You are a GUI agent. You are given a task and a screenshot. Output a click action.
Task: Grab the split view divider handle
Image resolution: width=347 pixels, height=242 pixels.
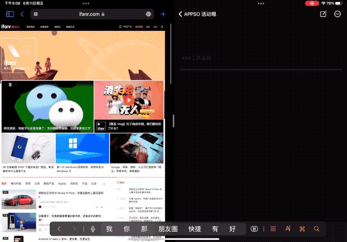tap(173, 121)
